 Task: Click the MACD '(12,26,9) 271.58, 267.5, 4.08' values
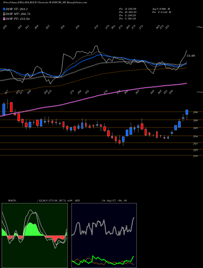(55, 201)
